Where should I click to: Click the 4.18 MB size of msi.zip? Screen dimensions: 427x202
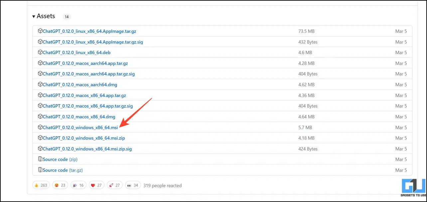pos(306,138)
